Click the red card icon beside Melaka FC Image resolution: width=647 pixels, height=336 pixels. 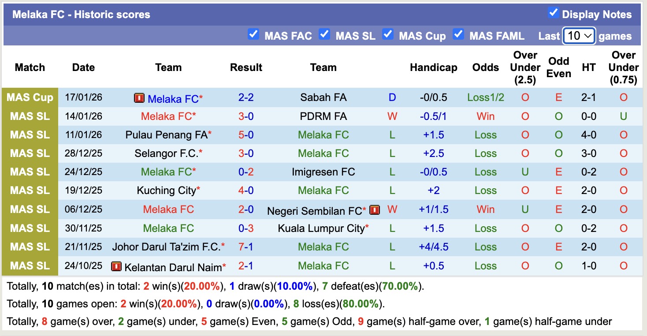pos(139,98)
